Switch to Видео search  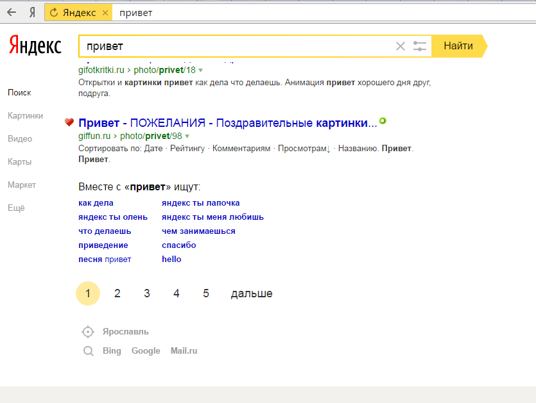click(x=20, y=139)
